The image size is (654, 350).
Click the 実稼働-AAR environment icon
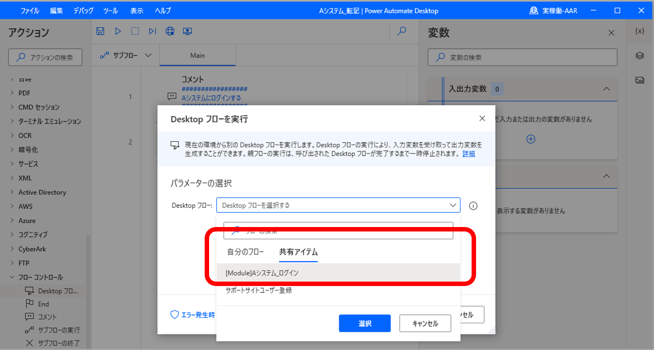click(533, 11)
